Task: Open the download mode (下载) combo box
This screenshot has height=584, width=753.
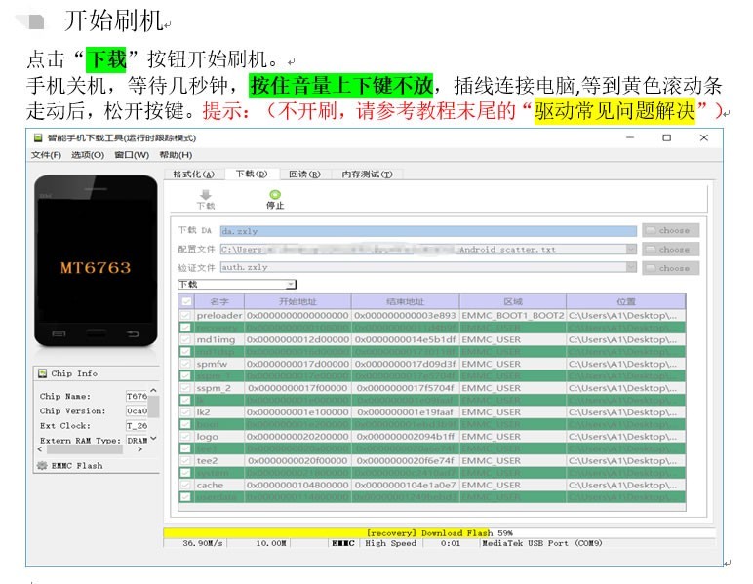Action: click(237, 284)
